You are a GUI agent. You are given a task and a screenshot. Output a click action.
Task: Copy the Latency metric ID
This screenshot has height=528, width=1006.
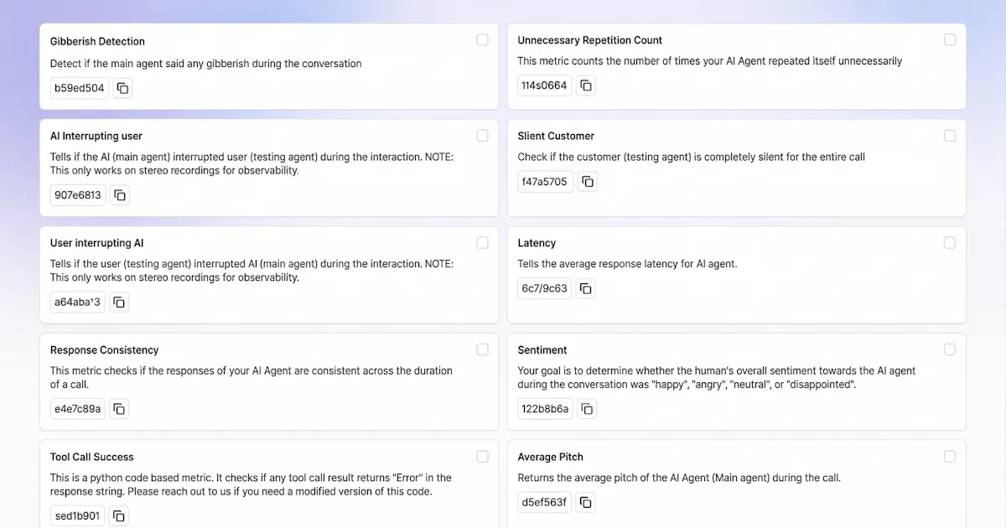click(x=586, y=288)
